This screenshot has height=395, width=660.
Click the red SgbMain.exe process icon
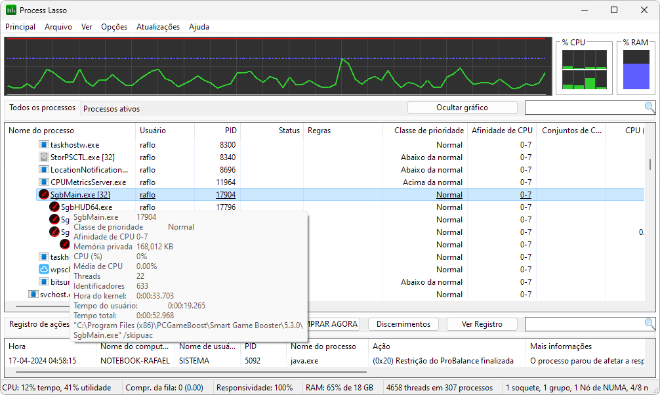click(44, 195)
